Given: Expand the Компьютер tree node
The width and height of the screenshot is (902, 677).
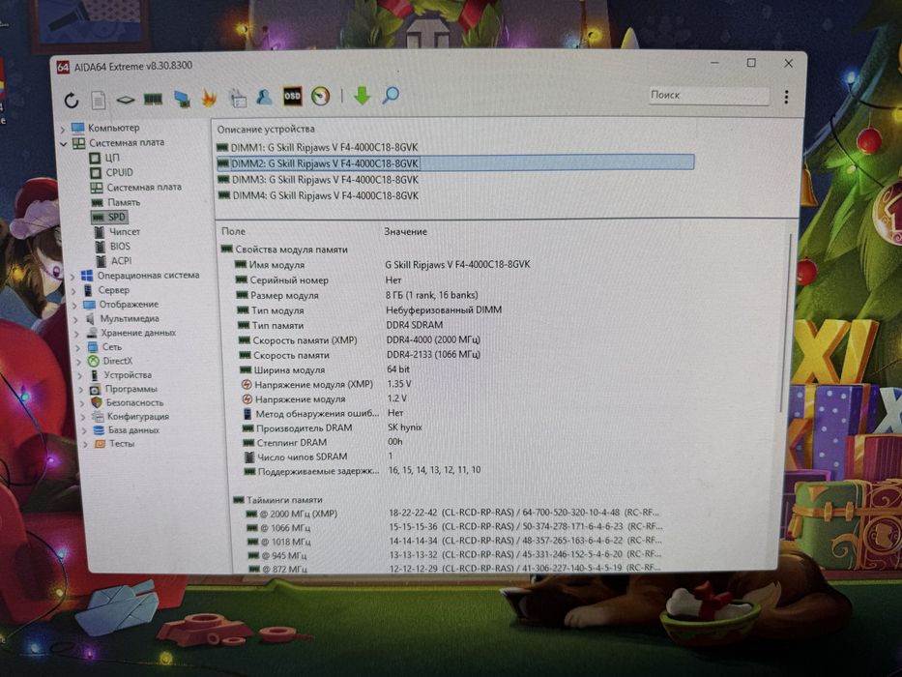Looking at the screenshot, I should point(63,129).
